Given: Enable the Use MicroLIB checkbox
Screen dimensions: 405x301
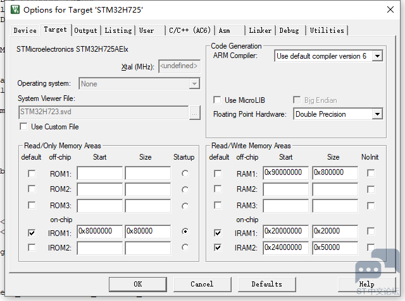Looking at the screenshot, I should click(217, 100).
